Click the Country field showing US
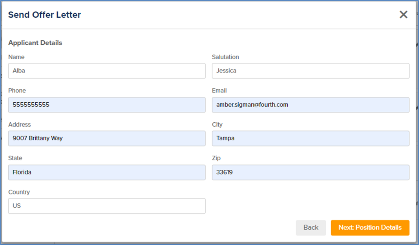Viewport: 419px width, 245px height. click(107, 206)
